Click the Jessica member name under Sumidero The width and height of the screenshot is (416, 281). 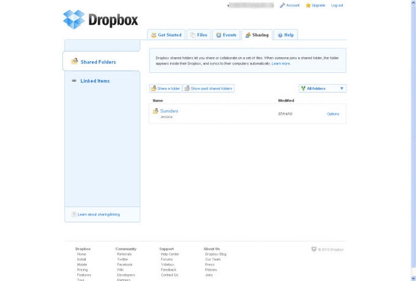[166, 117]
